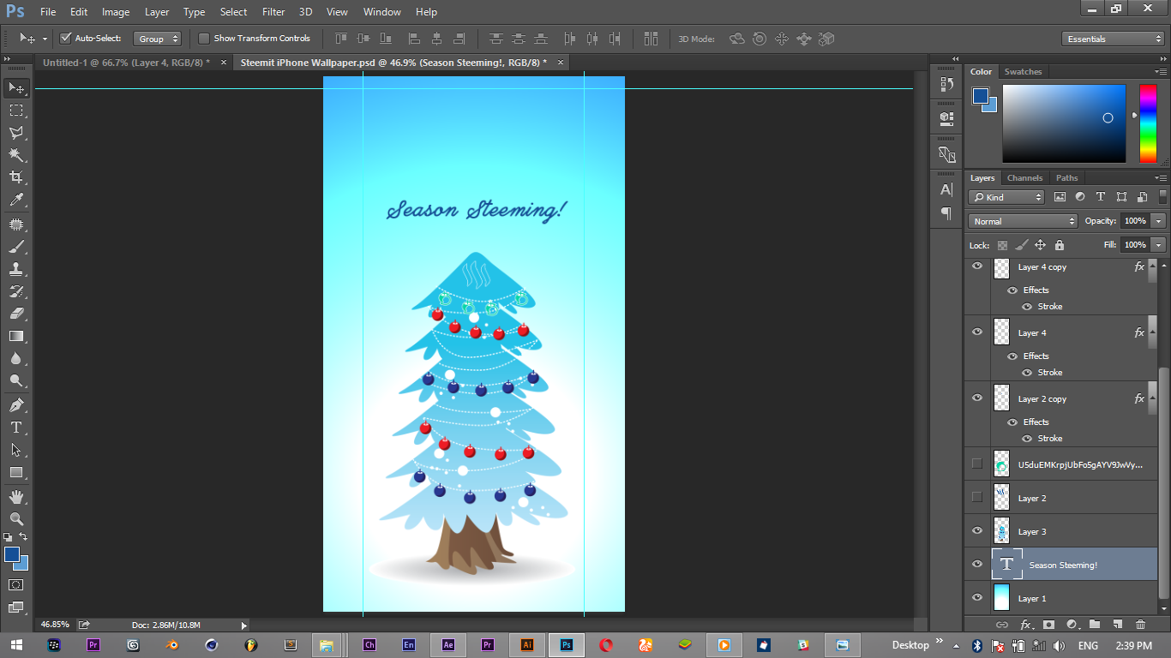Select the Polygonal Lasso tool

16,133
